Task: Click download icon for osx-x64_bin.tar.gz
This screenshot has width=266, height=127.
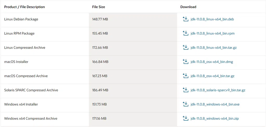Action: click(185, 76)
